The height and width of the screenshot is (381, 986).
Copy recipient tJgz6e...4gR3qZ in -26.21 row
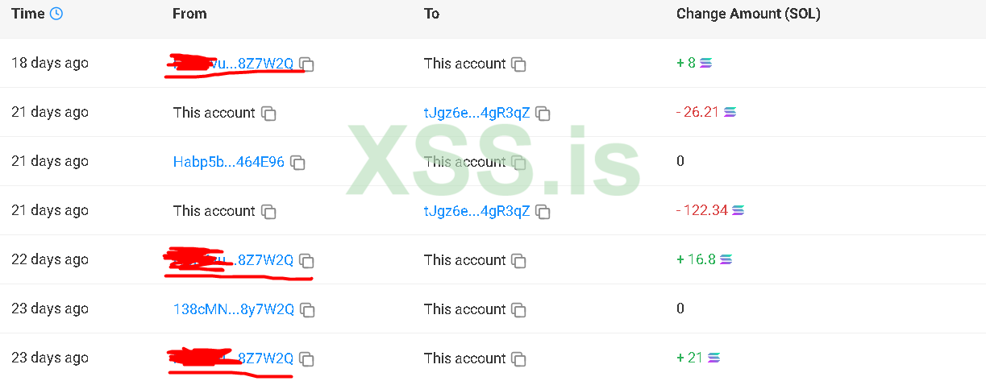[x=543, y=114]
